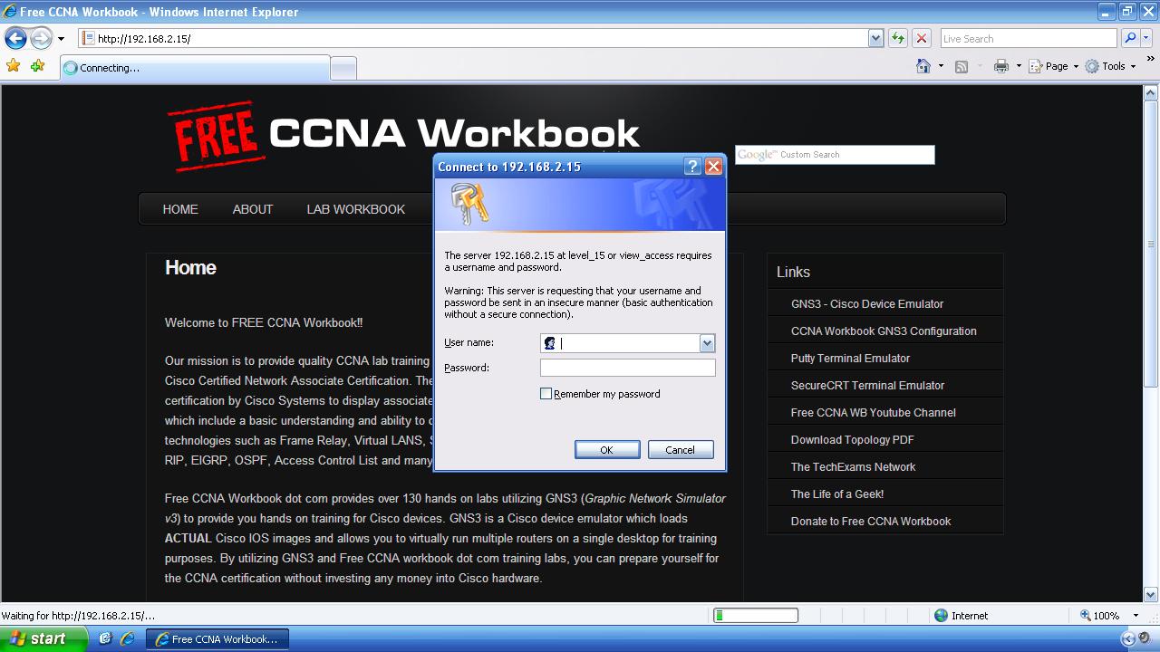Click the Google Custom Search field
This screenshot has height=652, width=1160.
click(x=835, y=155)
